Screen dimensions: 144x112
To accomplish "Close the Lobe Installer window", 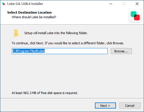I will tap(137, 4).
